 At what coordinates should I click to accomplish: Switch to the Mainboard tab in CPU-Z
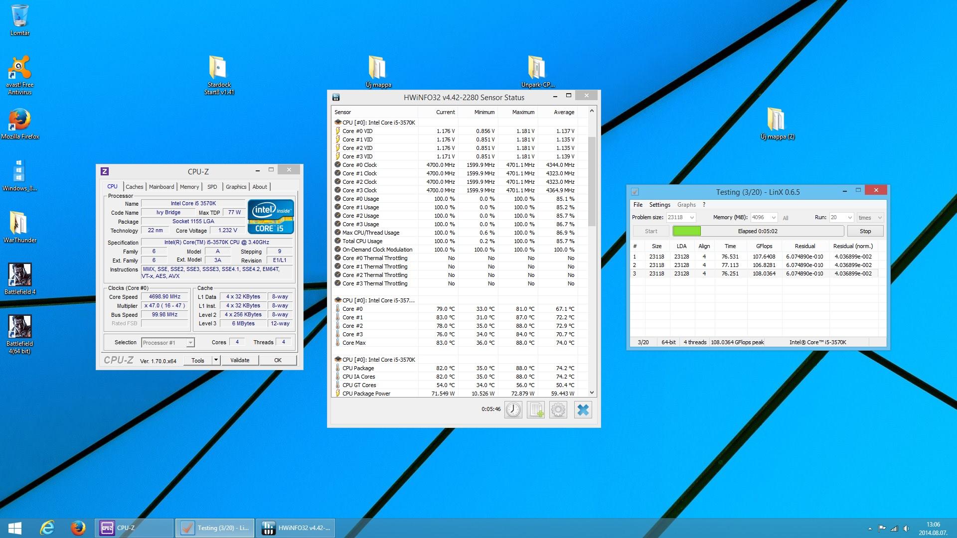point(161,187)
